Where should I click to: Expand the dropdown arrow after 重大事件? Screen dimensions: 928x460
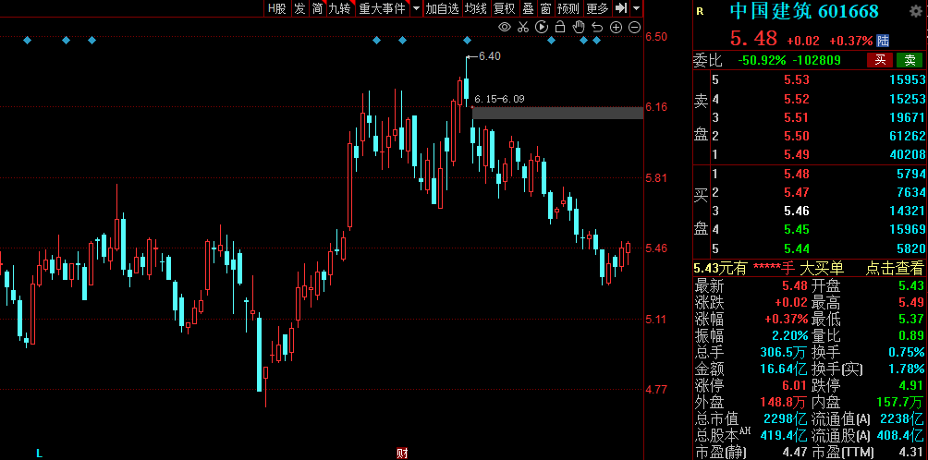click(416, 8)
